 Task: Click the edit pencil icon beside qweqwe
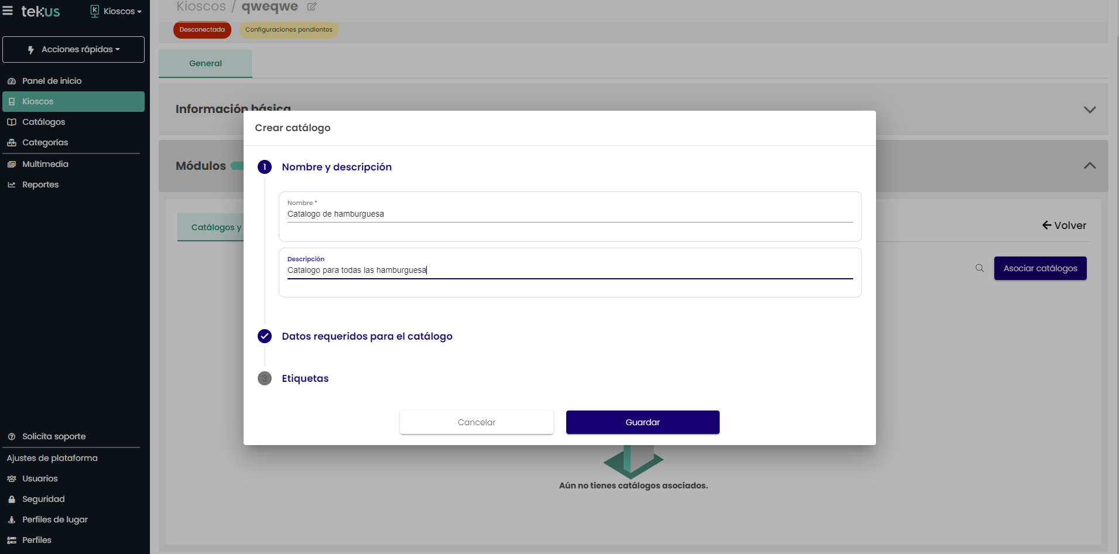312,7
